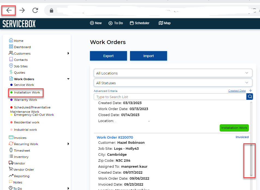260x190 pixels.
Task: Click the magnifier search button
Action: (250, 96)
